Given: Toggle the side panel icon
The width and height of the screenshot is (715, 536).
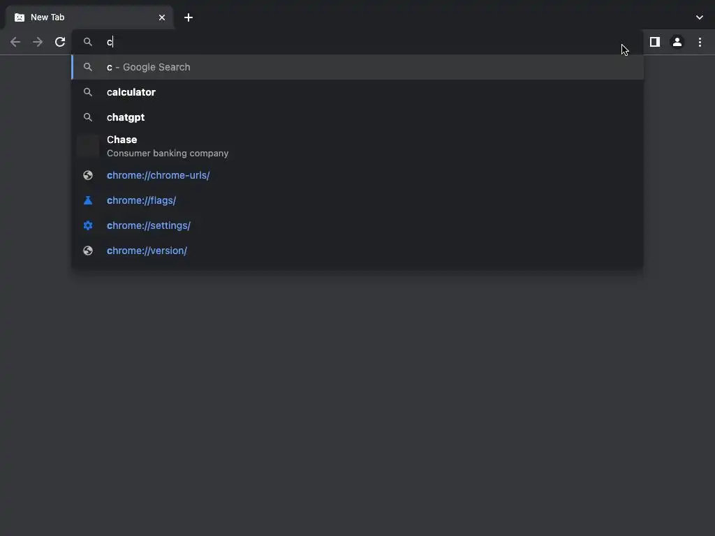Looking at the screenshot, I should (x=655, y=42).
